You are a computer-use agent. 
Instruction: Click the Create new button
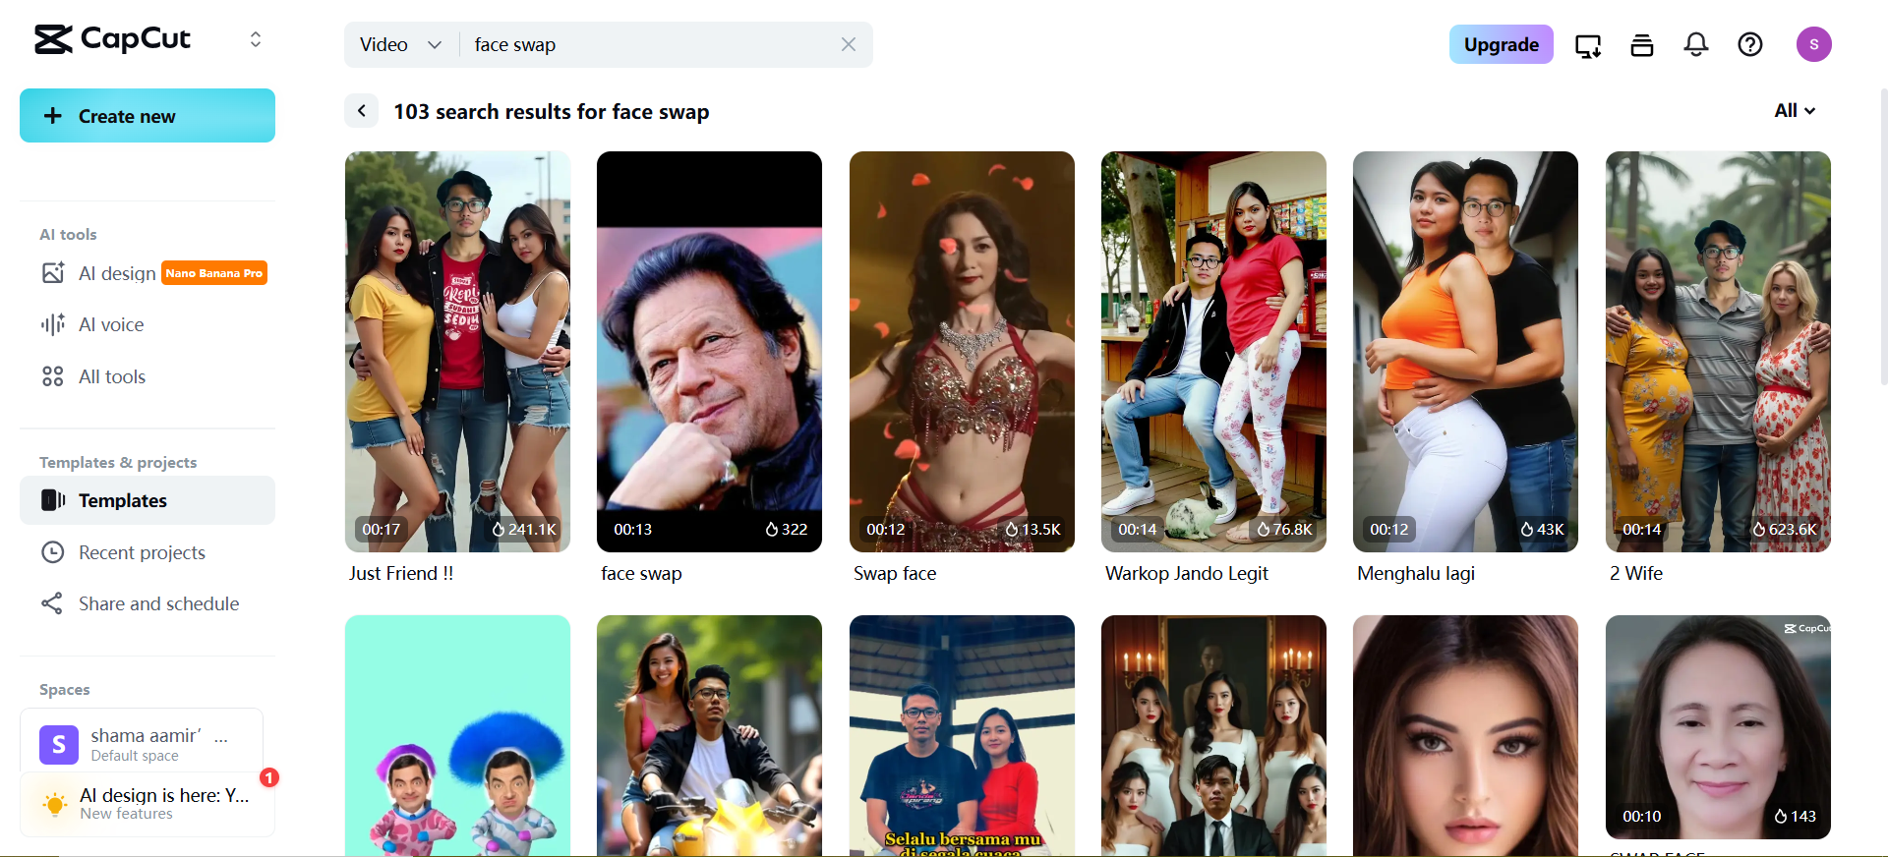click(147, 116)
